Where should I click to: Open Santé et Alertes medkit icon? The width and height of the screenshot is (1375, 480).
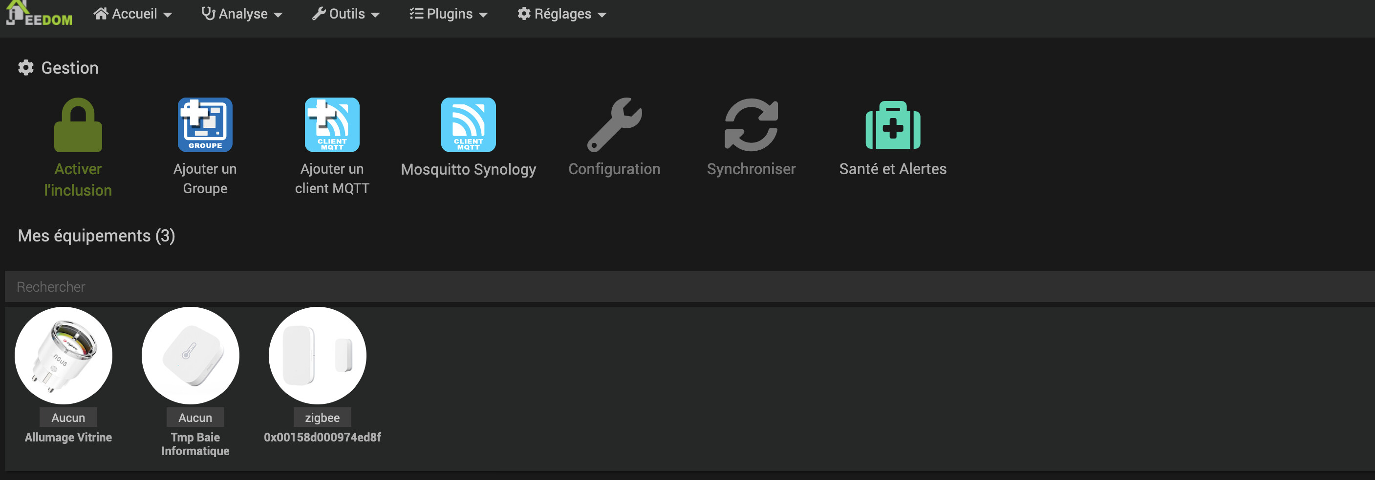[892, 125]
